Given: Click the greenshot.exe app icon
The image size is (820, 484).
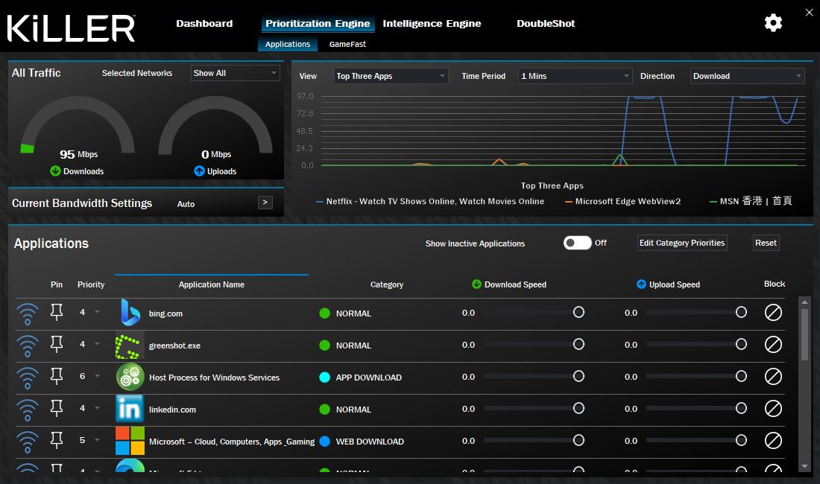Looking at the screenshot, I should (129, 345).
